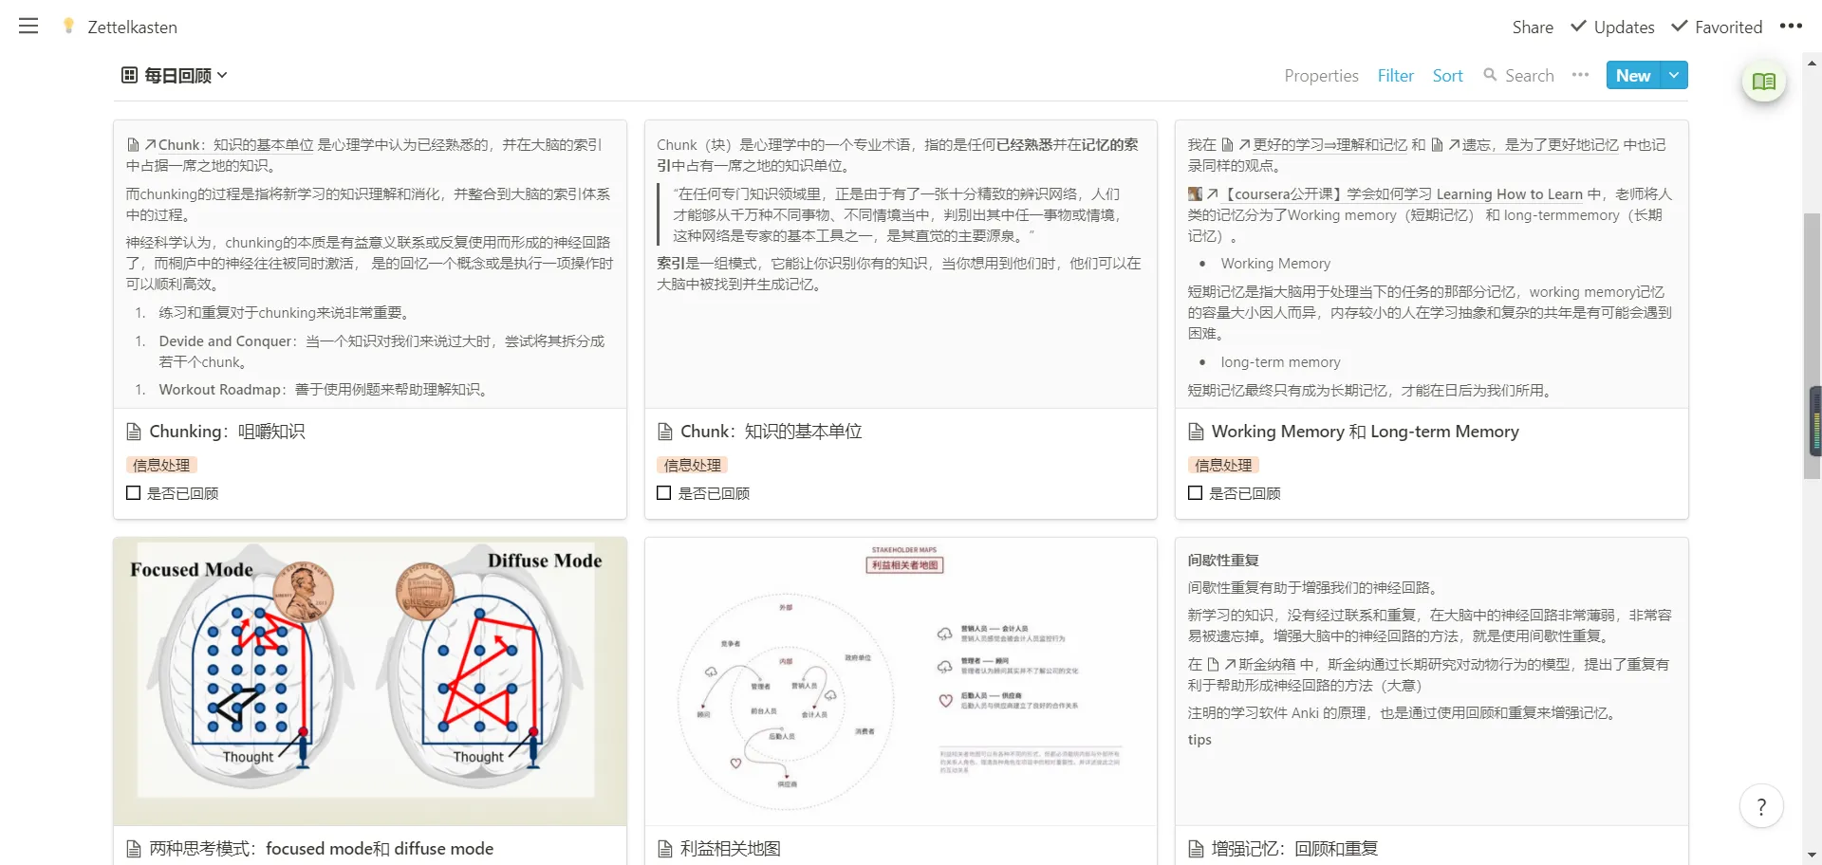This screenshot has height=865, width=1822.
Task: Click the page icon on 利益相关地图 card
Action: [x=664, y=848]
